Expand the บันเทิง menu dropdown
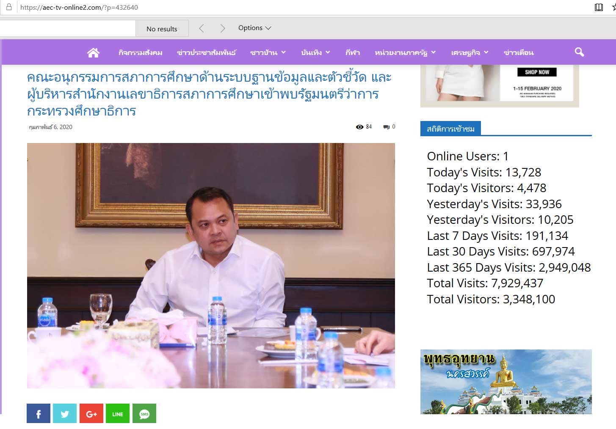This screenshot has width=616, height=429. (x=315, y=52)
